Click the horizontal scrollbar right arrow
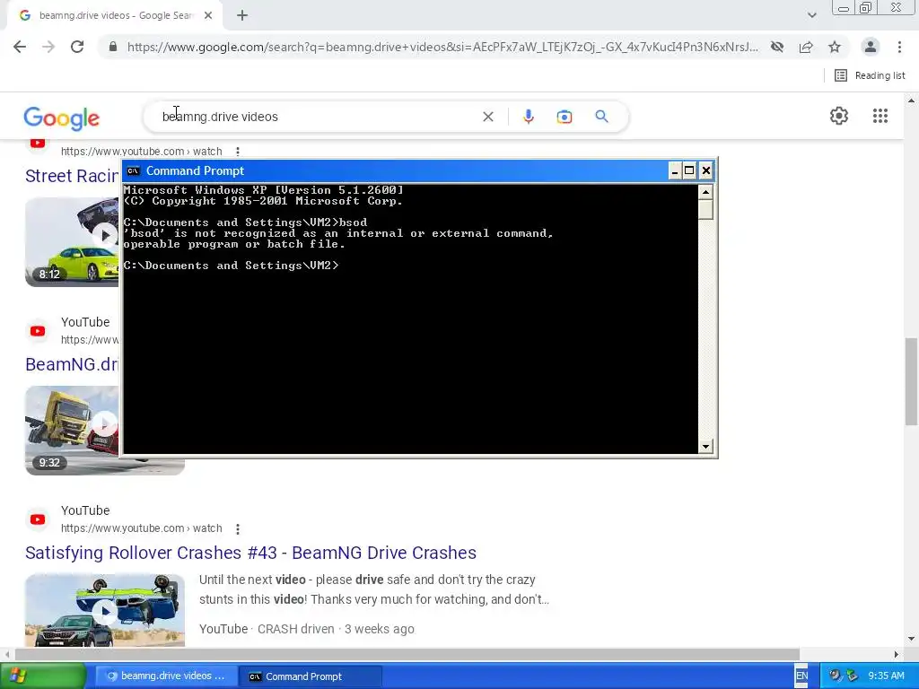Screen dimensions: 919x689 (897, 654)
